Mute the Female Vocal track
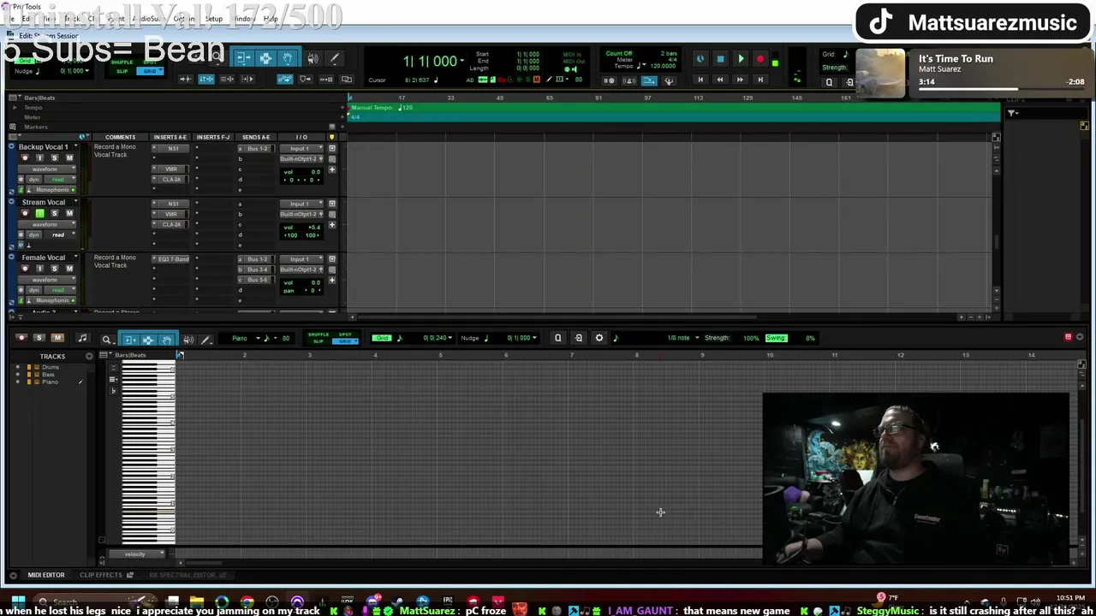1096x616 pixels. (69, 268)
